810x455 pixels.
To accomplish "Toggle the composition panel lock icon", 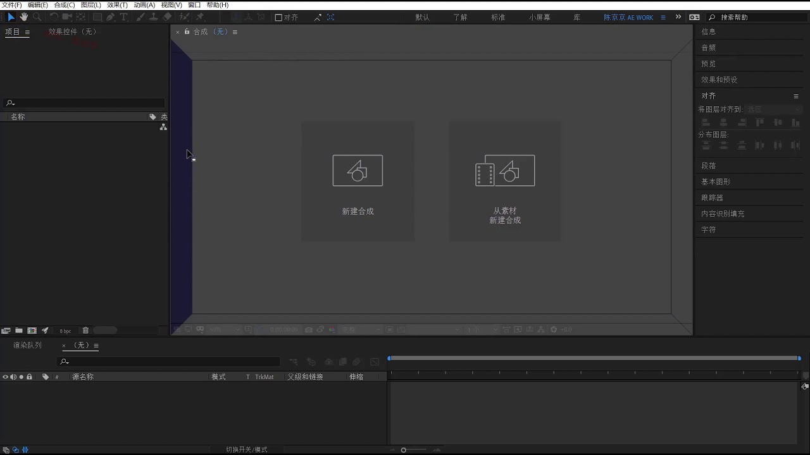I will point(187,32).
